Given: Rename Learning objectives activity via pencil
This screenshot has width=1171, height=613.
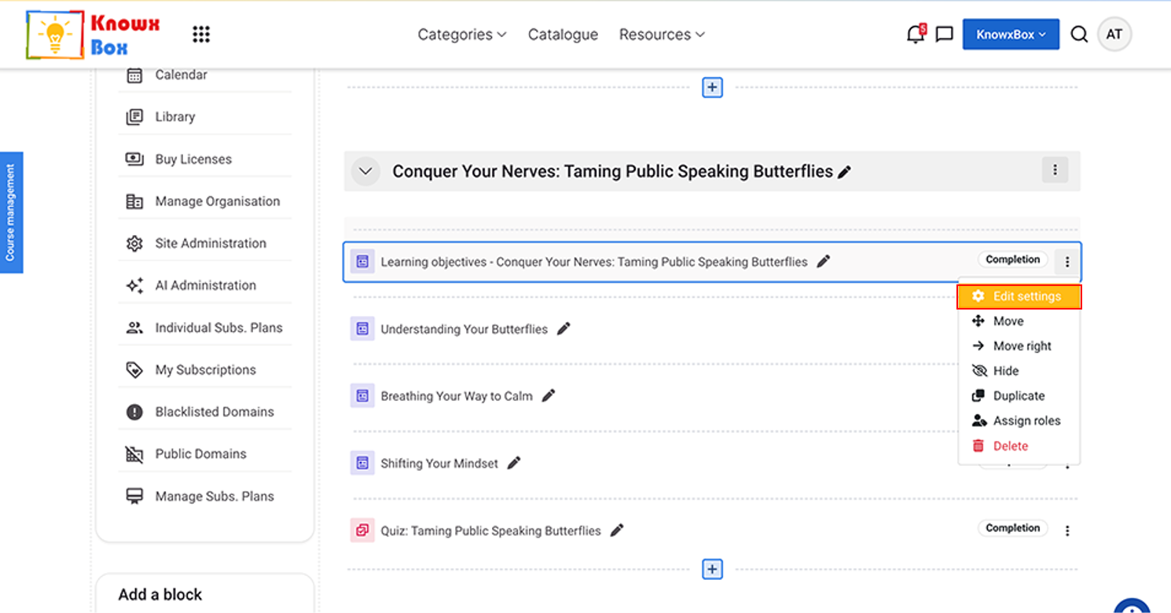Looking at the screenshot, I should [824, 262].
